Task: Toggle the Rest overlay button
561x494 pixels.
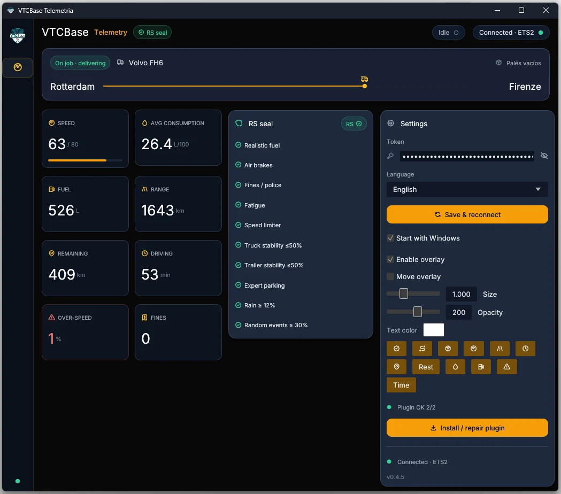Action: click(426, 367)
